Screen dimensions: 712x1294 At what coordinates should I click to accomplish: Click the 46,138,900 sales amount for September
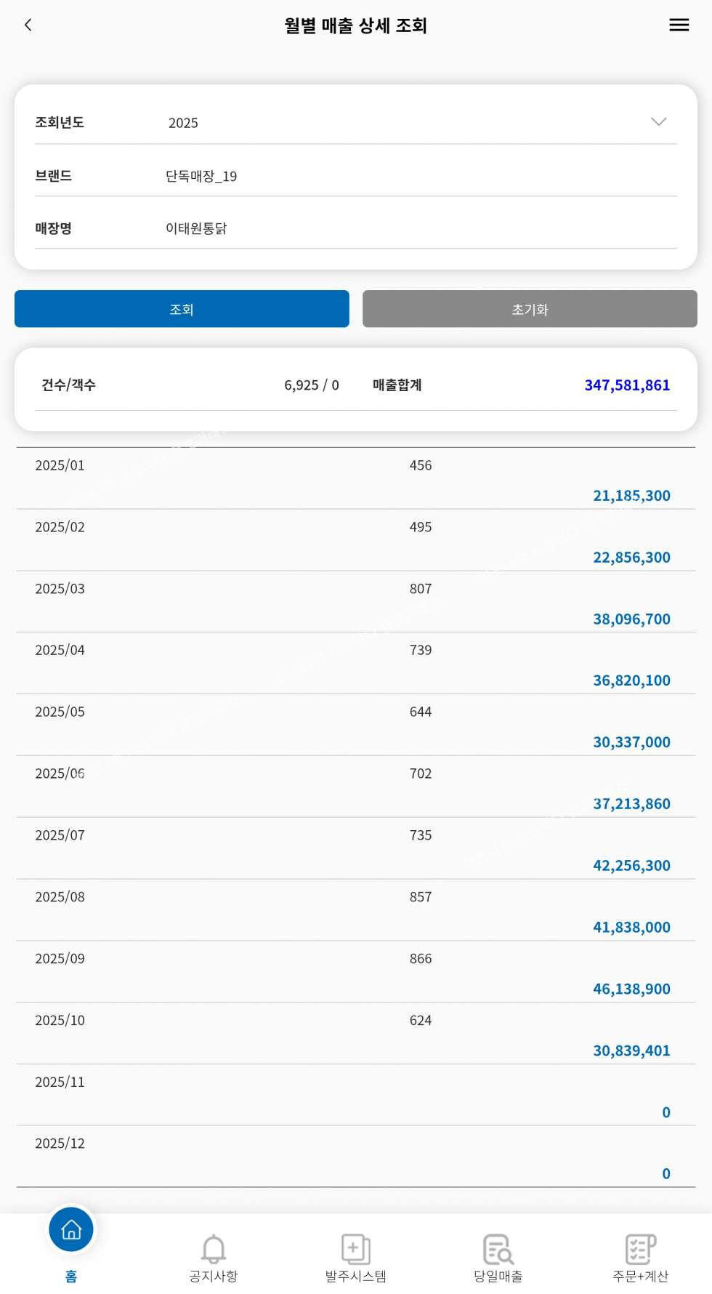631,989
